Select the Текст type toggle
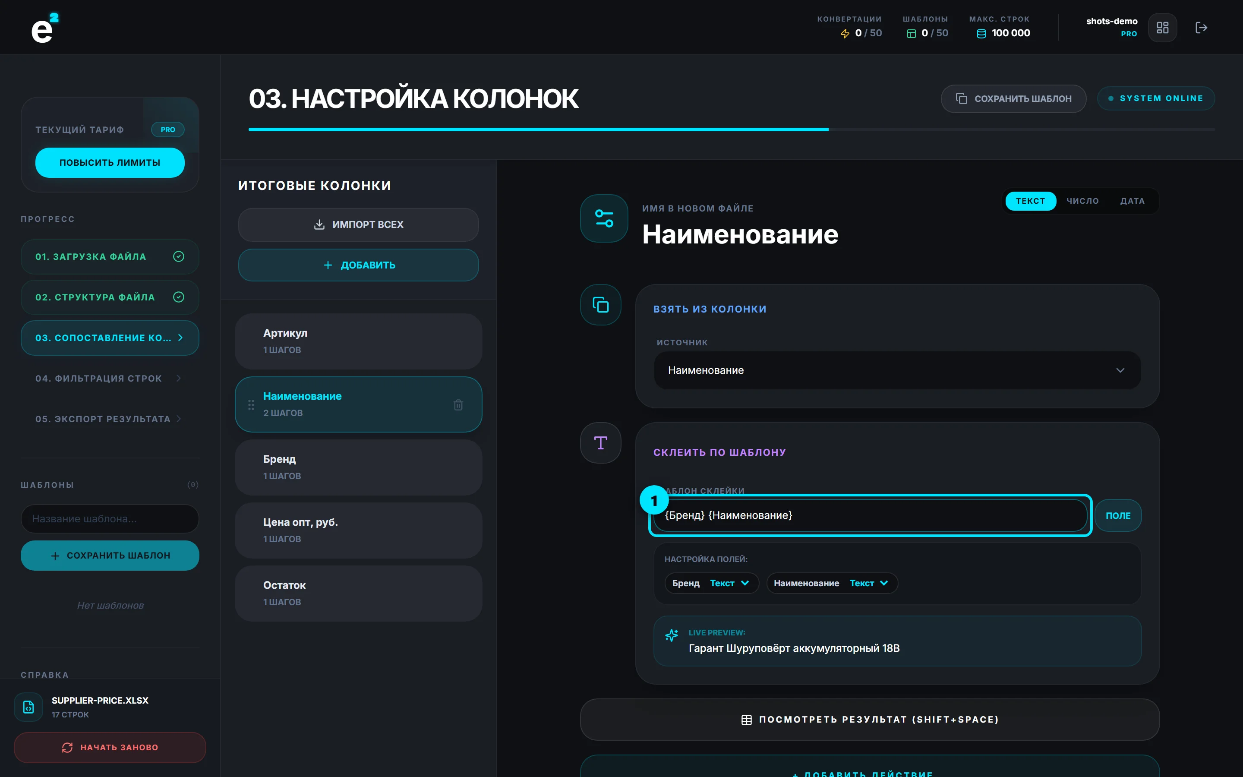 [1030, 201]
